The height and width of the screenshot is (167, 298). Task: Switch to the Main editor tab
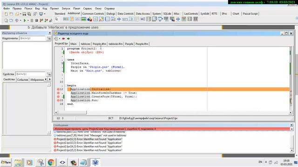coord(74,44)
